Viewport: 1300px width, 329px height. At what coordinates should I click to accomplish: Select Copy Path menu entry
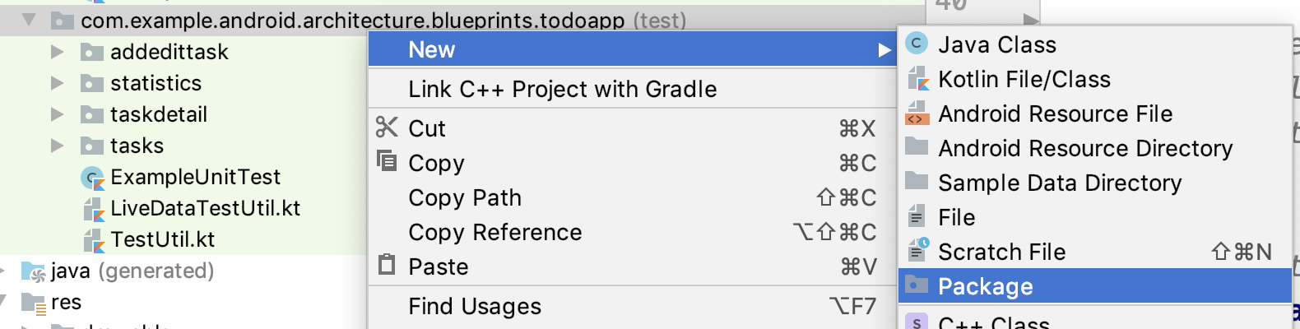pos(465,197)
